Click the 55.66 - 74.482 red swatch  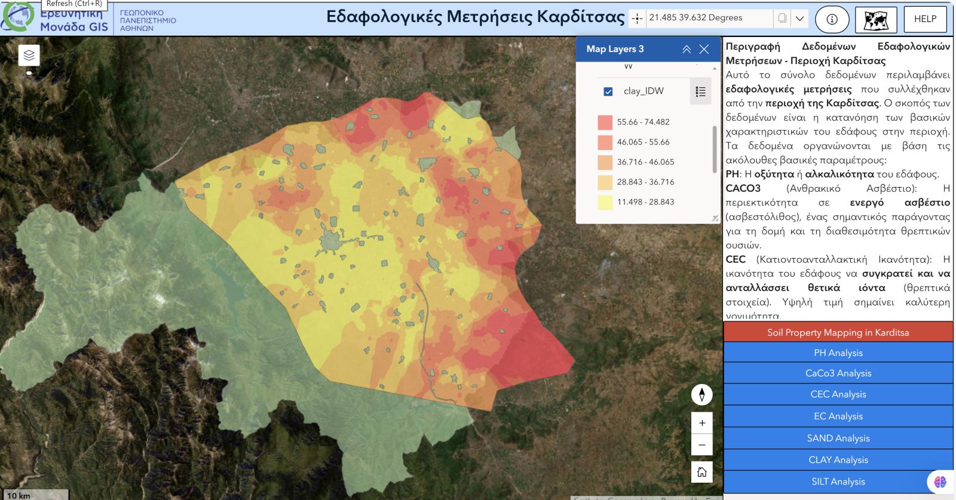pyautogui.click(x=605, y=122)
